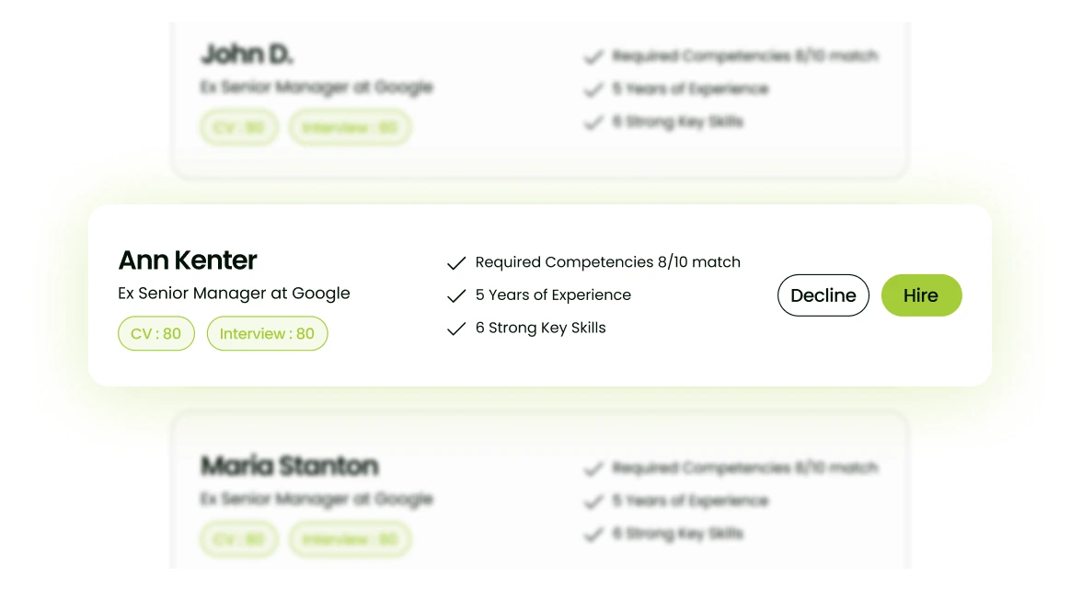Open the blurred John D. candidate name
Image resolution: width=1082 pixels, height=589 pixels.
pos(247,55)
